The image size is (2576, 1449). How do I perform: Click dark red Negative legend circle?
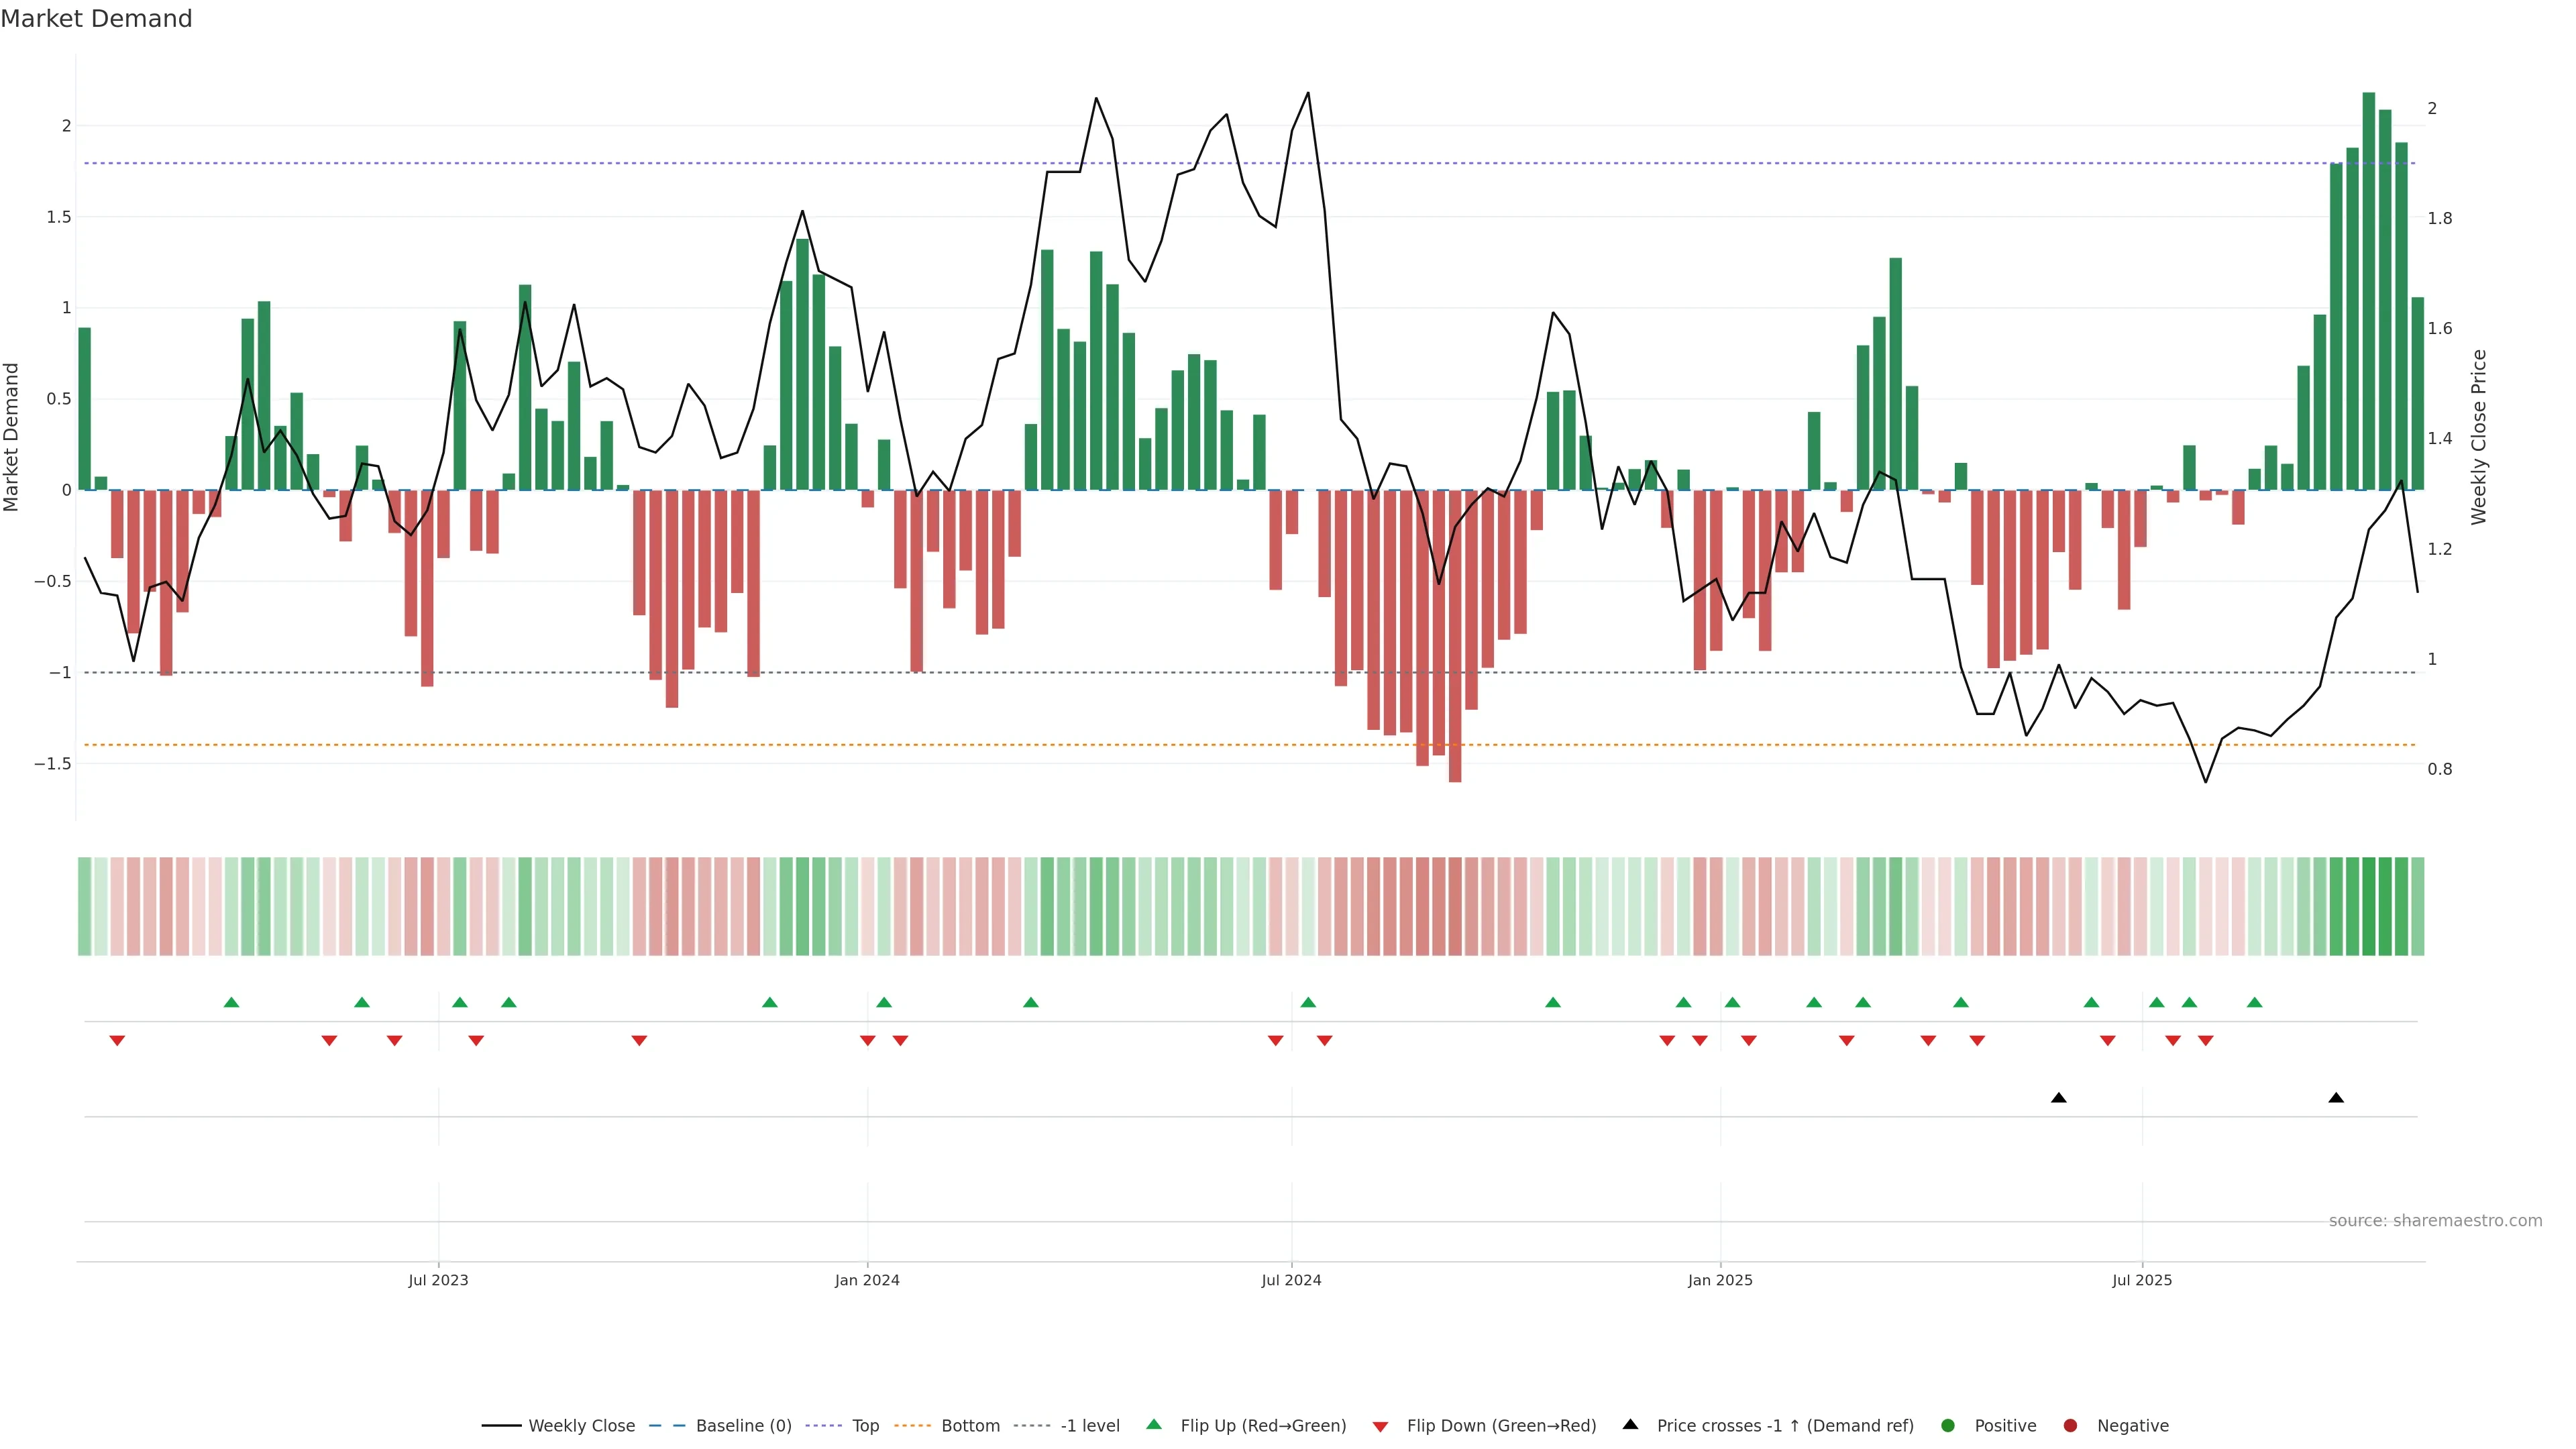coord(2070,1426)
